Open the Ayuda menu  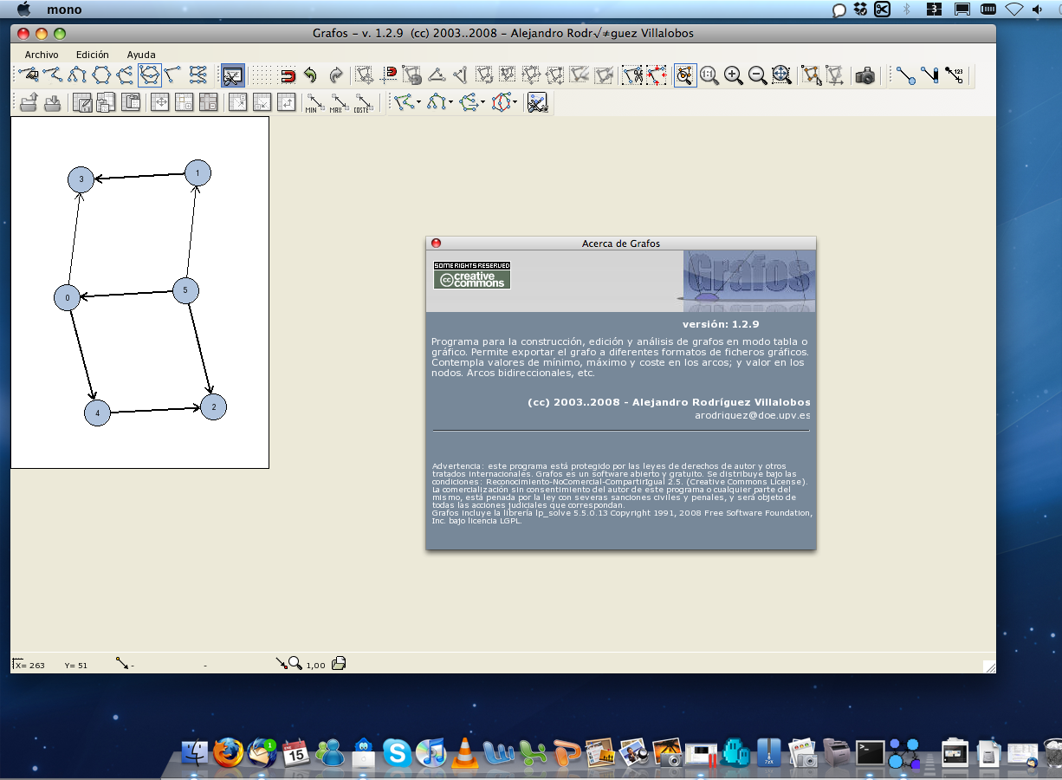pyautogui.click(x=141, y=55)
